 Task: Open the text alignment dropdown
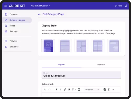pos(74,89)
